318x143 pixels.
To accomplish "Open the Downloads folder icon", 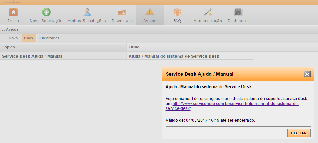I will pyautogui.click(x=122, y=12).
